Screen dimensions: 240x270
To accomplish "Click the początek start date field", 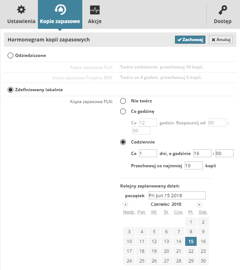I will 177,195.
